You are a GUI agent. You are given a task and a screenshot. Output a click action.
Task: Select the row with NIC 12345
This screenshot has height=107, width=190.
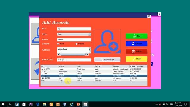point(94,71)
